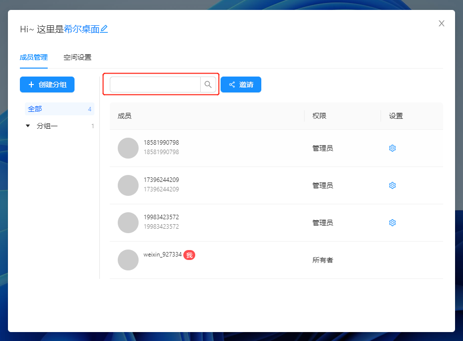Click the 邀请 button
Viewport: 463px width, 341px height.
[x=241, y=85]
